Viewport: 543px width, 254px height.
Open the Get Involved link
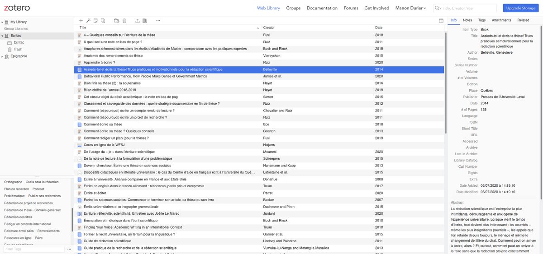tap(376, 8)
